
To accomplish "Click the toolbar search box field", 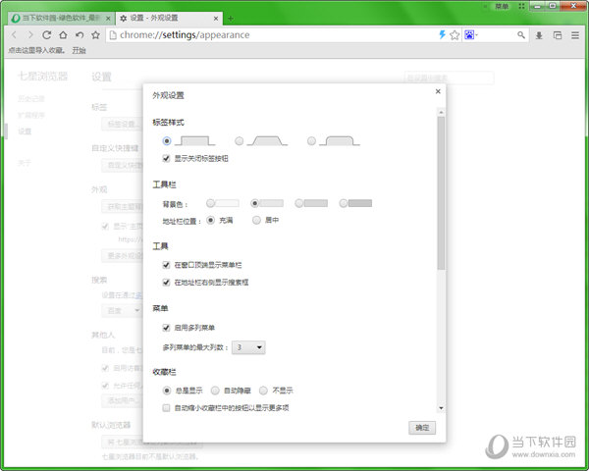I will click(496, 35).
